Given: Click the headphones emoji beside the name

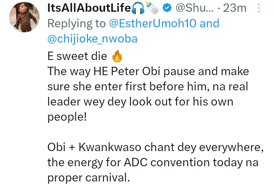Looking at the screenshot, I should click(x=138, y=7).
